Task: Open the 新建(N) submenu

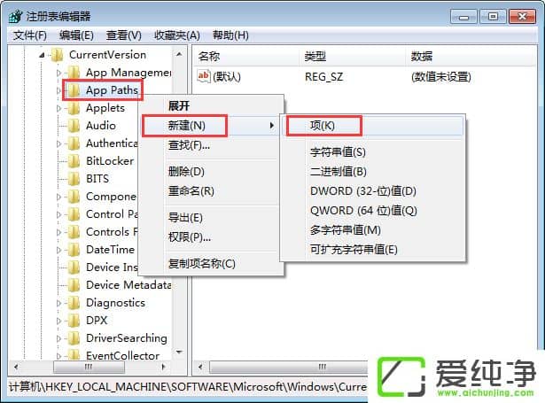Action: pyautogui.click(x=212, y=126)
